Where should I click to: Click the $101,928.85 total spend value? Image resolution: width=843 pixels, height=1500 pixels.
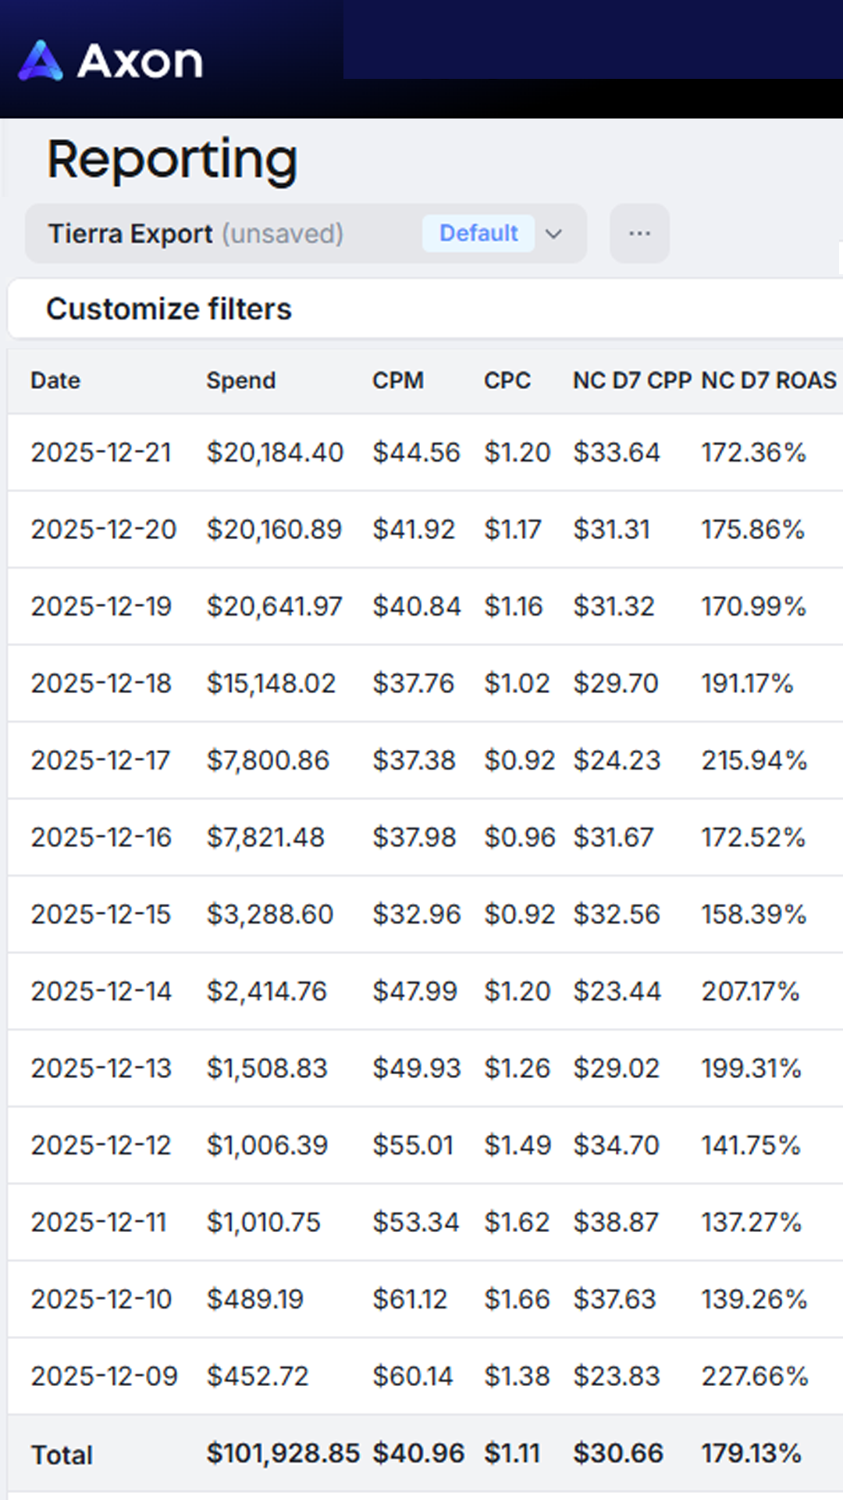tap(283, 1453)
